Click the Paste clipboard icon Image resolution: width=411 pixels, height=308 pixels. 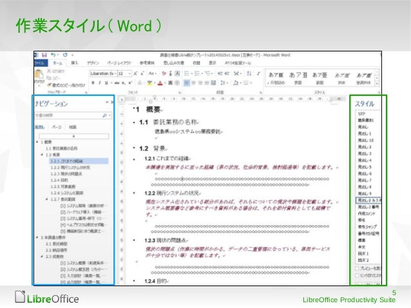tap(39, 75)
